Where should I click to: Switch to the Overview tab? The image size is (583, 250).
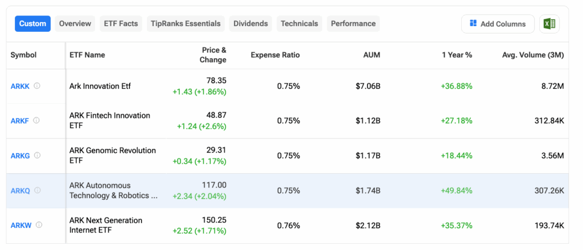coord(75,23)
